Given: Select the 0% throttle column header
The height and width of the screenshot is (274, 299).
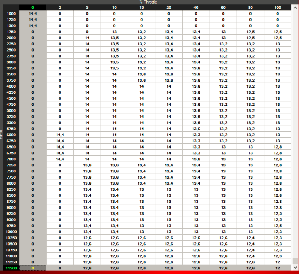Looking at the screenshot, I should click(33, 8).
